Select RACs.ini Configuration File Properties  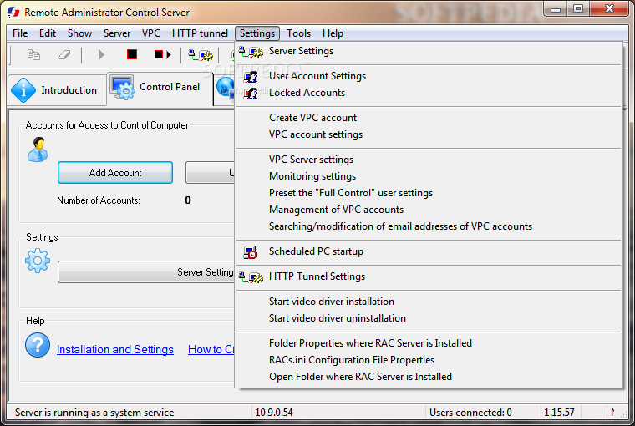pos(429,360)
